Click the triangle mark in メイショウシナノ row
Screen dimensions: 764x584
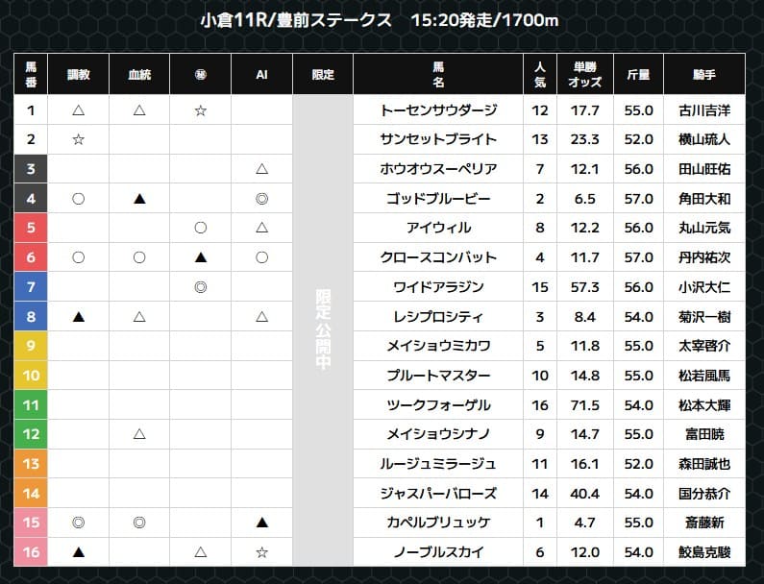139,434
